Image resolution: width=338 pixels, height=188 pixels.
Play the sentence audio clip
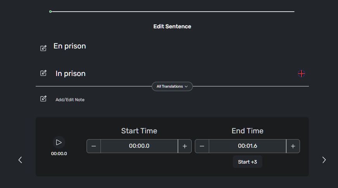click(59, 142)
